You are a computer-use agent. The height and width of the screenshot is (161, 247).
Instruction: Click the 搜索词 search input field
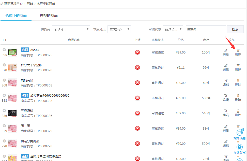pyautogui.click(x=205, y=29)
